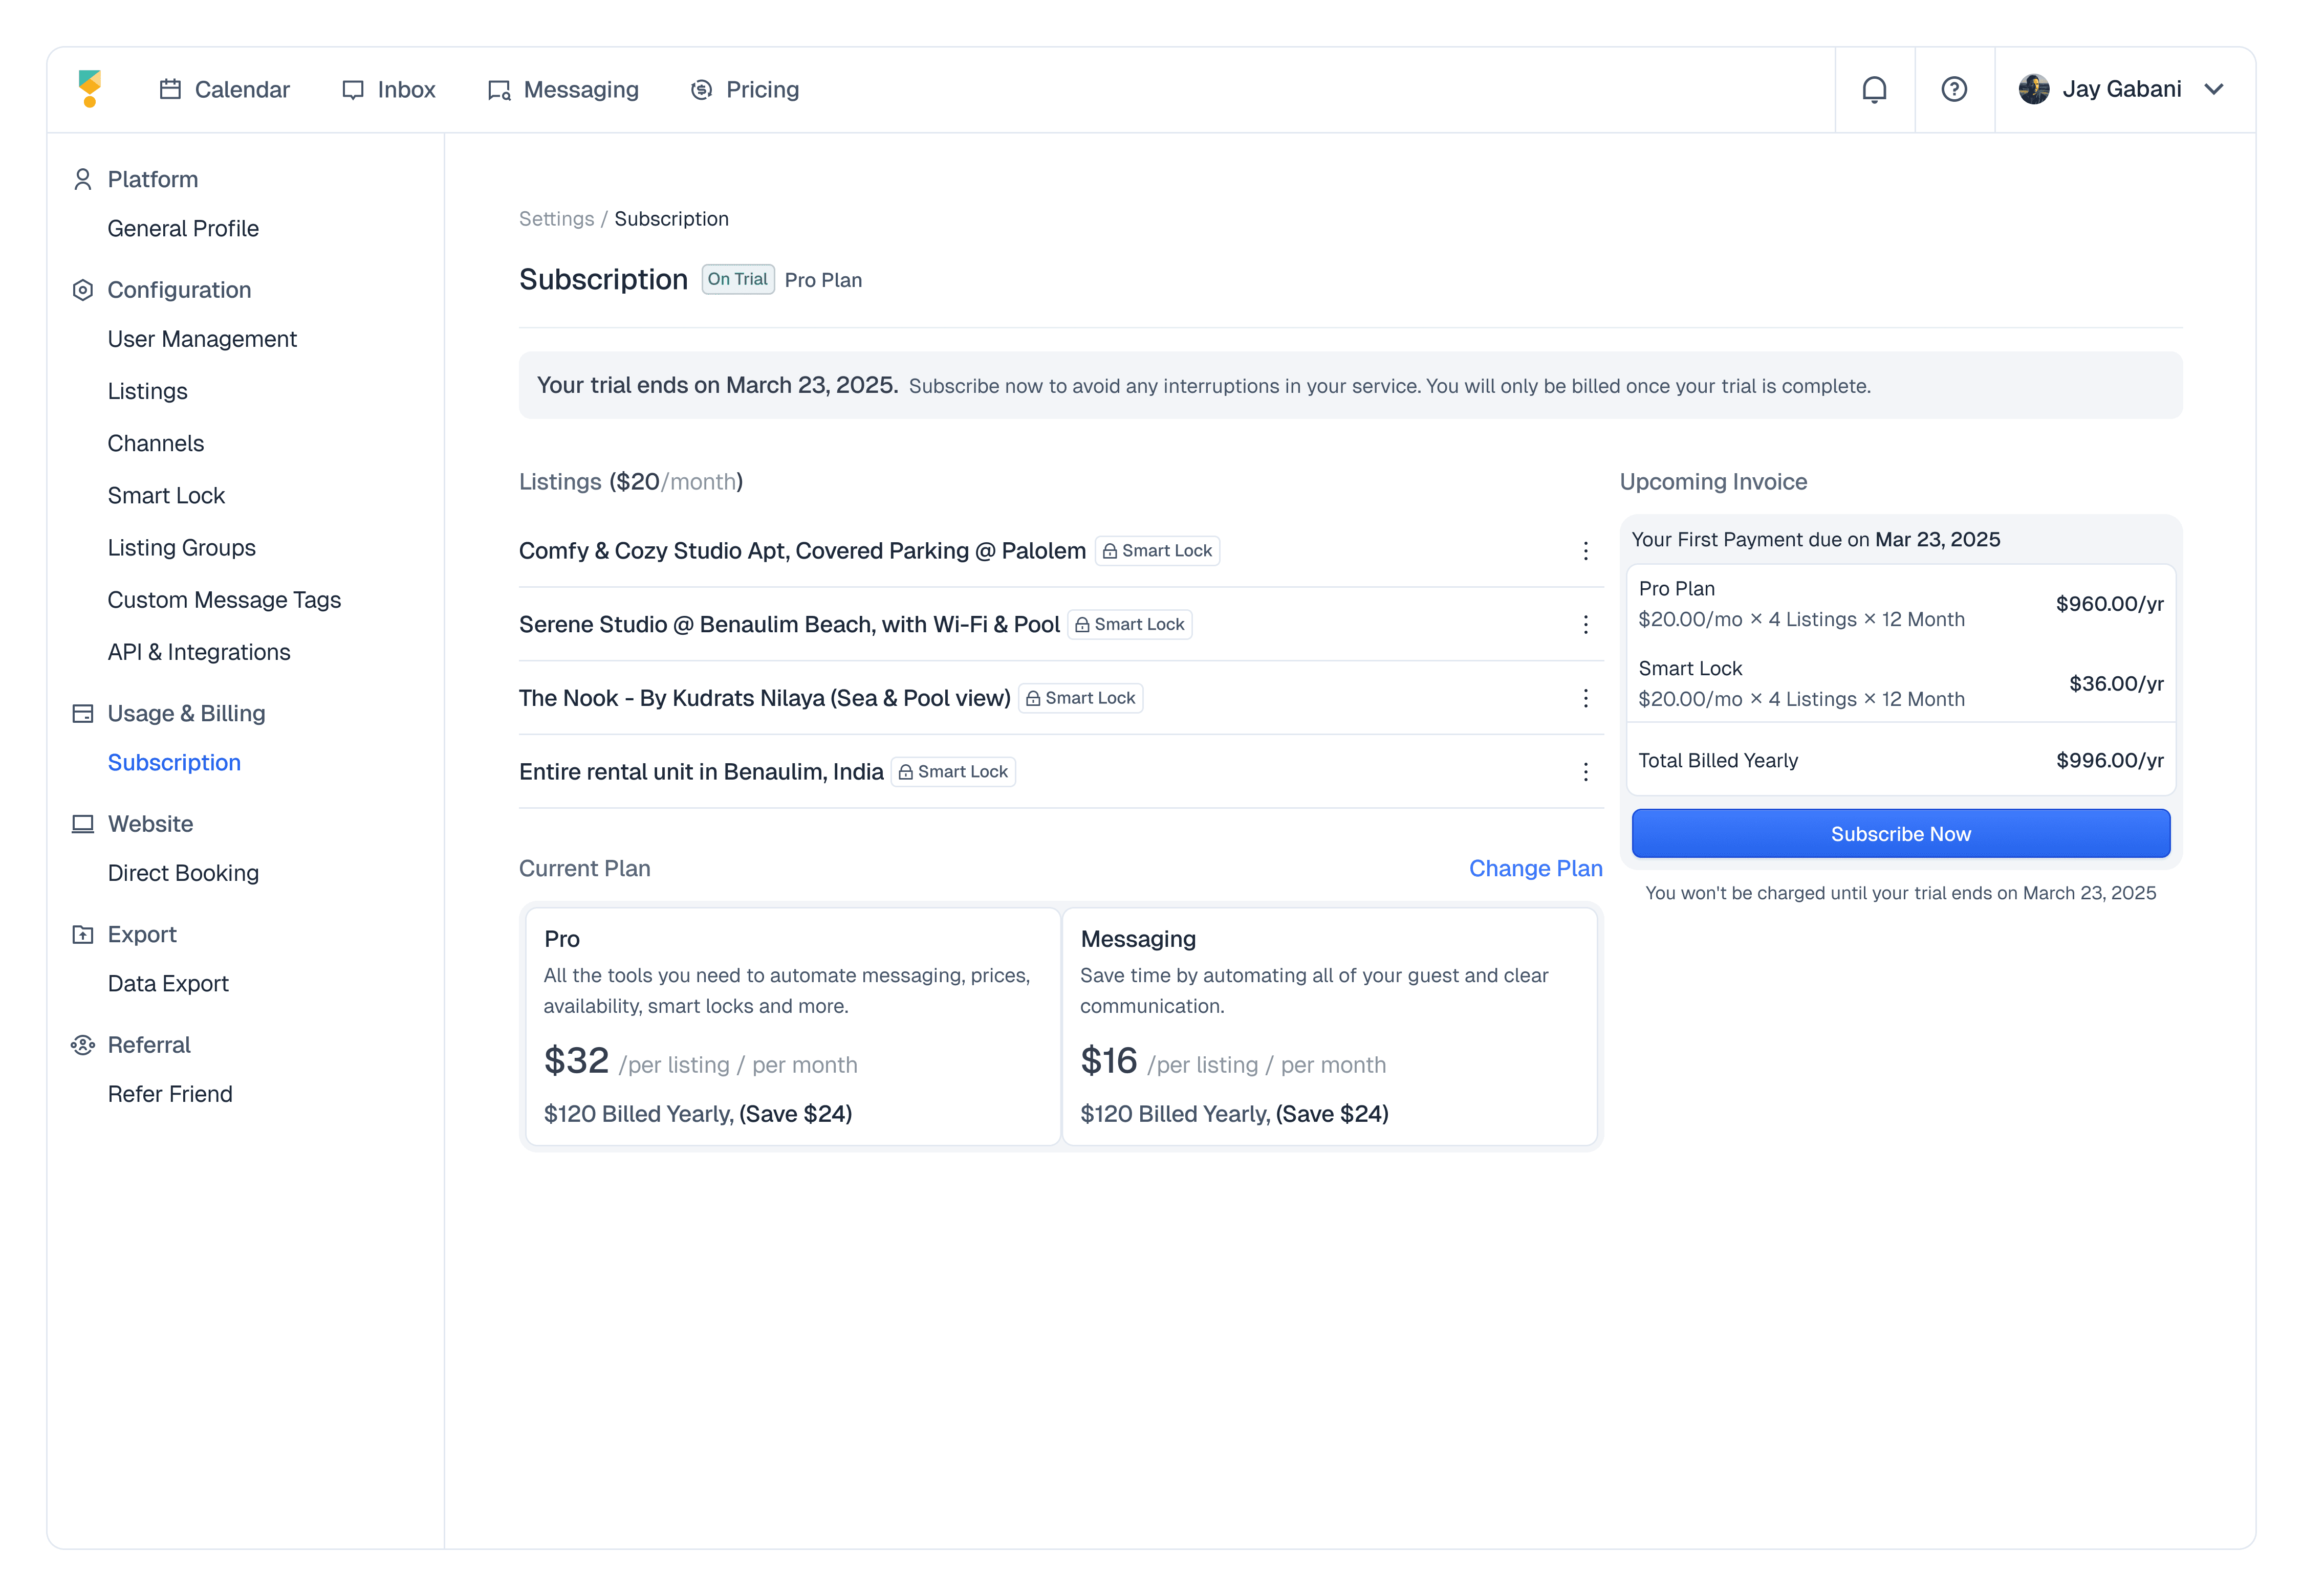Image resolution: width=2303 pixels, height=1596 pixels.
Task: Click the Referral icon in sidebar
Action: click(83, 1045)
